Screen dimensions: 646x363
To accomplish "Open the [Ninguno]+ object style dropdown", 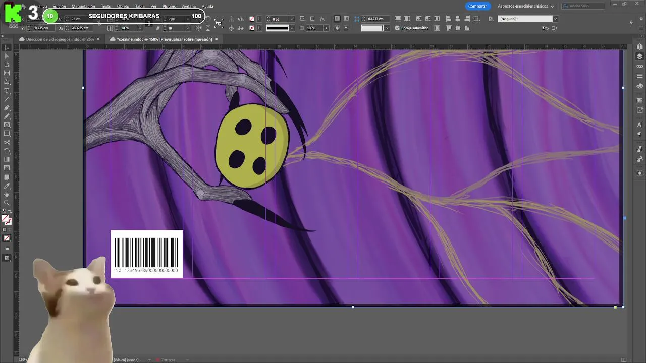I will tap(556, 19).
